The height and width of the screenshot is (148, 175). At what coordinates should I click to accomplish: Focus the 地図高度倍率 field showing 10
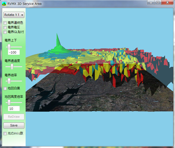[x=14, y=109]
